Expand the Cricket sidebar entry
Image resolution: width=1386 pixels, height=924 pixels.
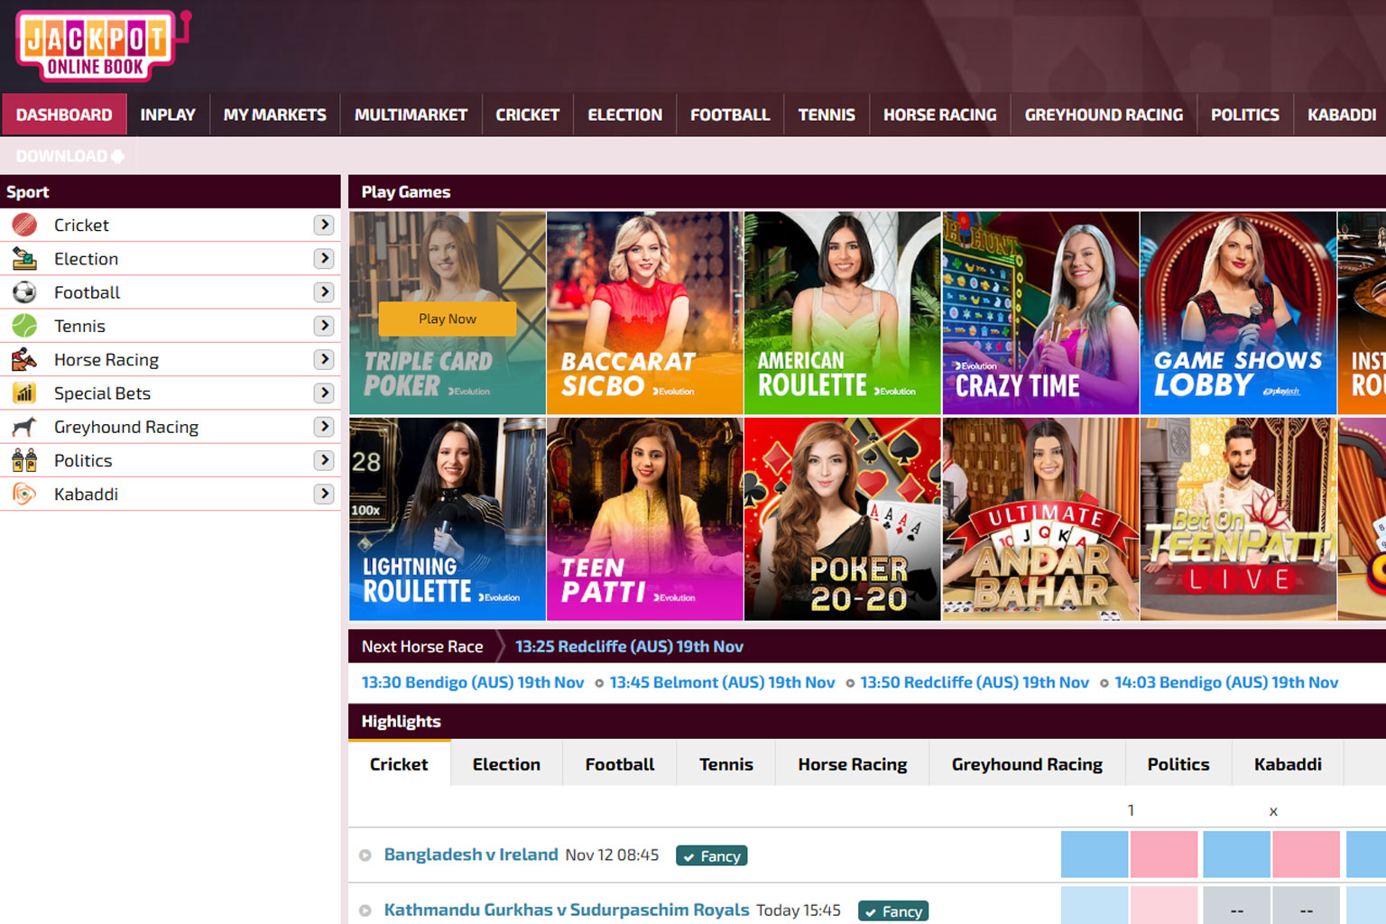pos(324,225)
